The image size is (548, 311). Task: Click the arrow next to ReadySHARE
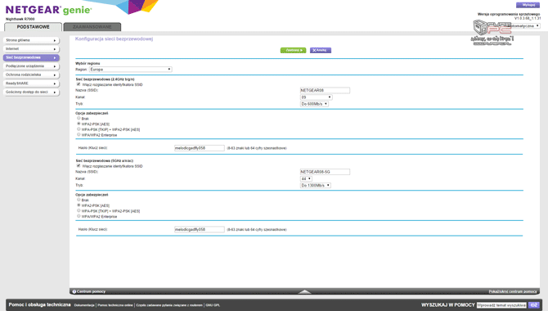click(x=55, y=84)
